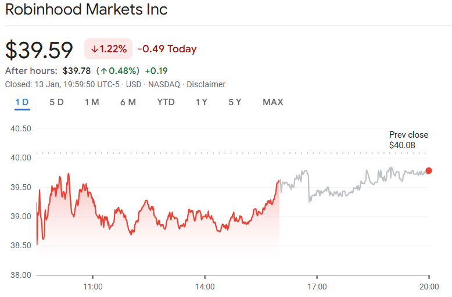Image resolution: width=452 pixels, height=297 pixels.
Task: Click the red endpoint dot on chart
Action: pos(429,170)
